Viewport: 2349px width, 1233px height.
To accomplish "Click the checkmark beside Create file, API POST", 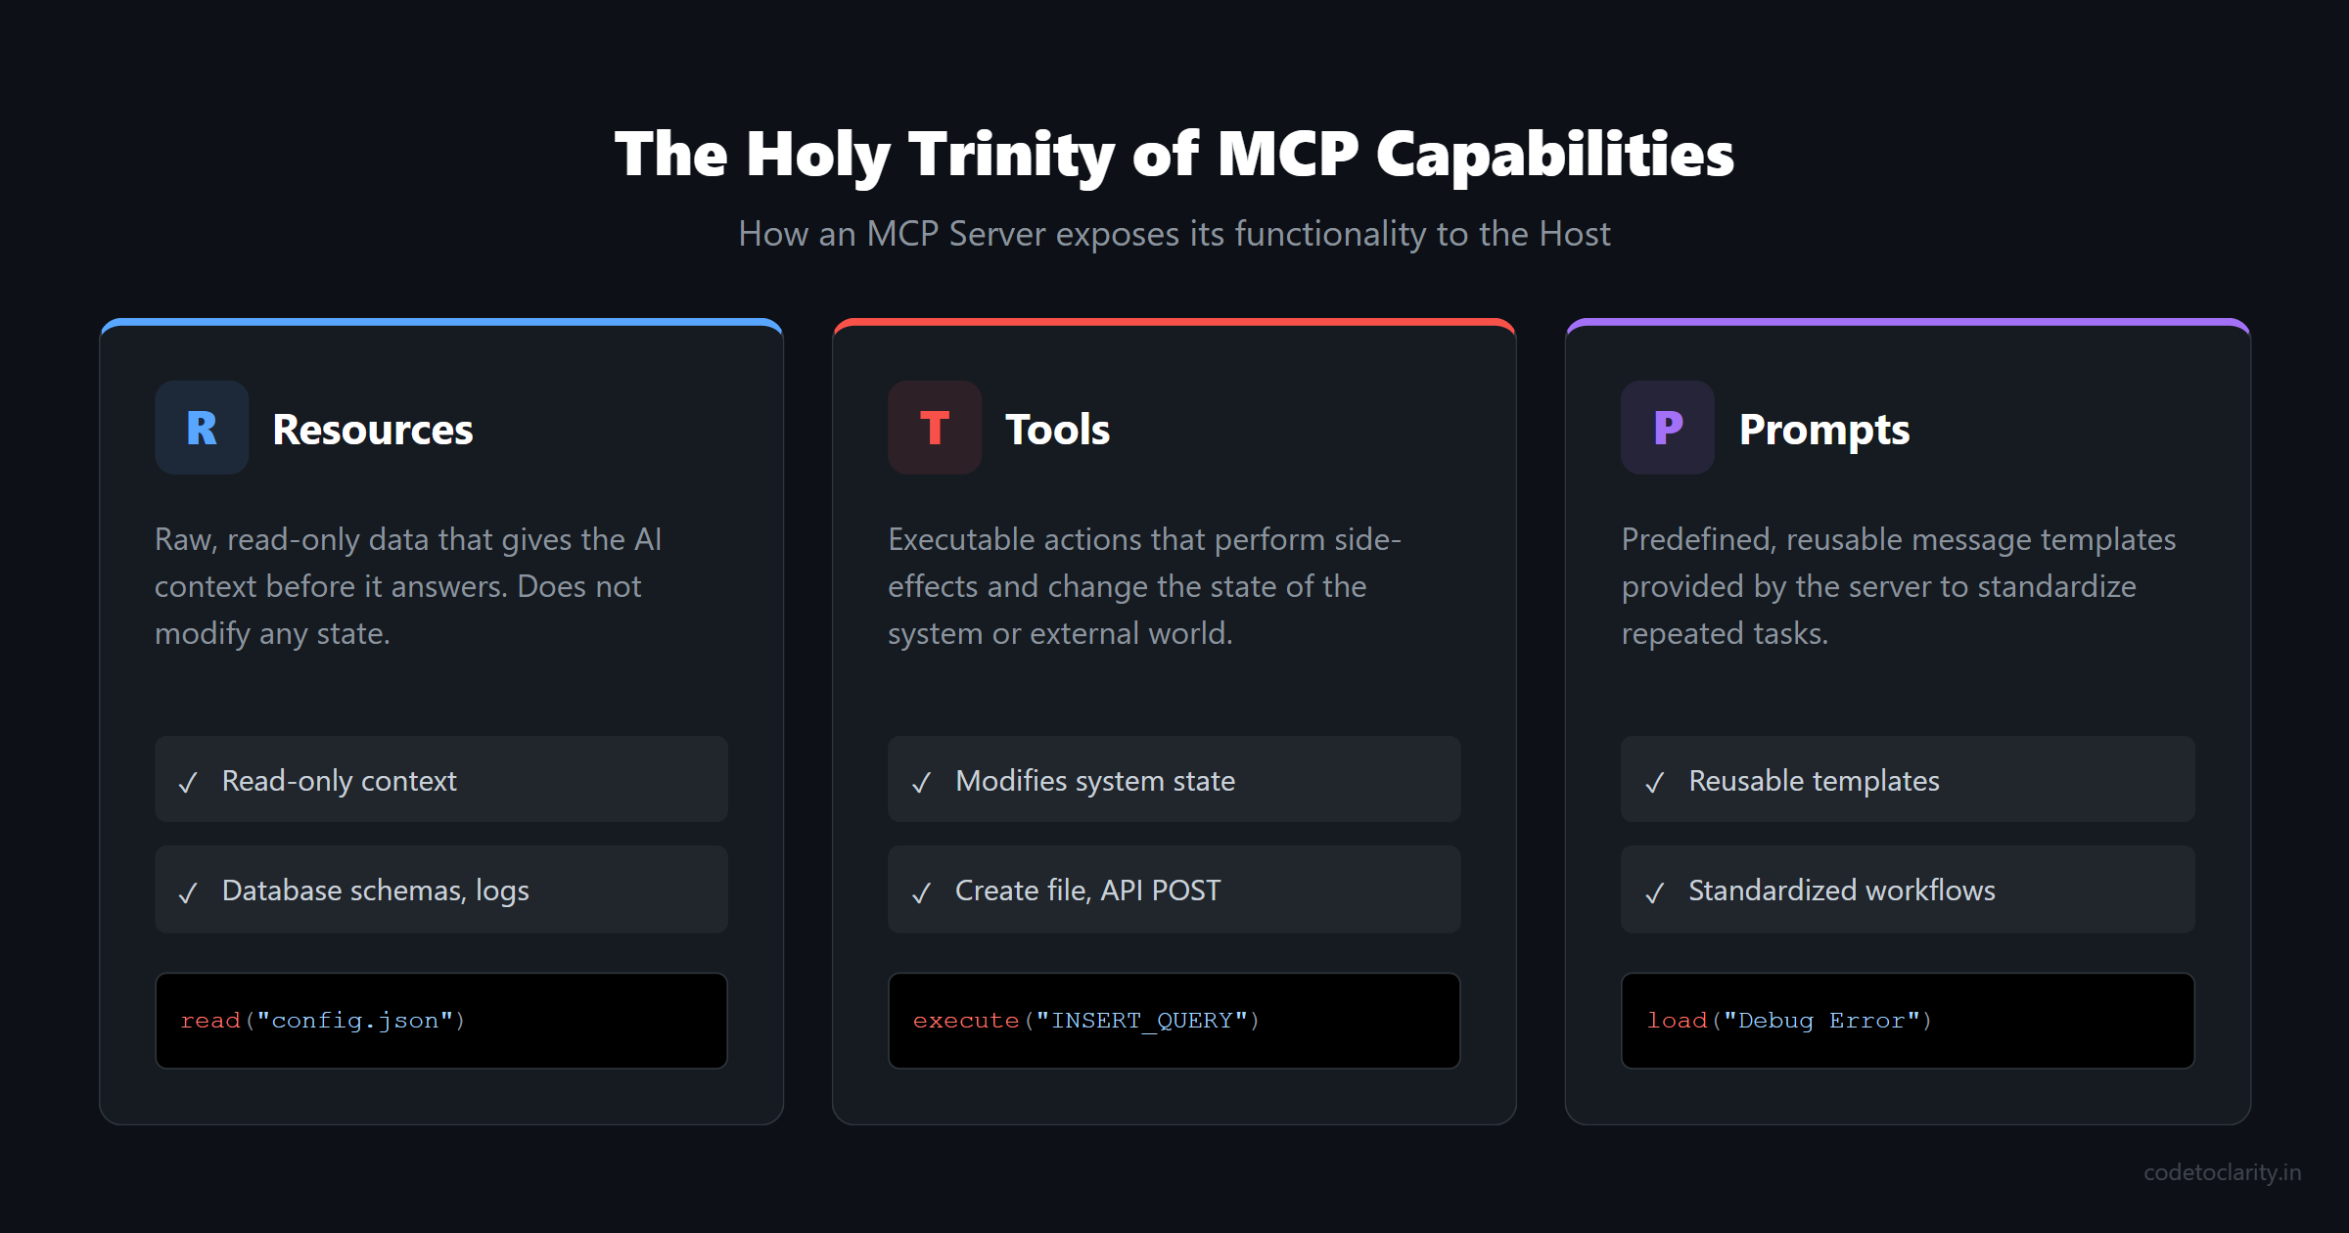I will [x=921, y=891].
